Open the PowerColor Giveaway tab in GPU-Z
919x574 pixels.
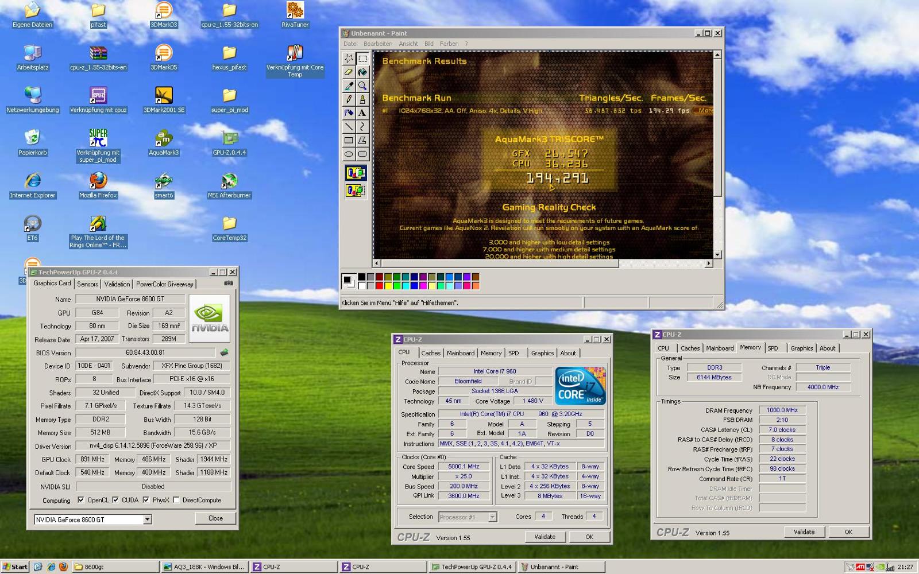point(165,284)
